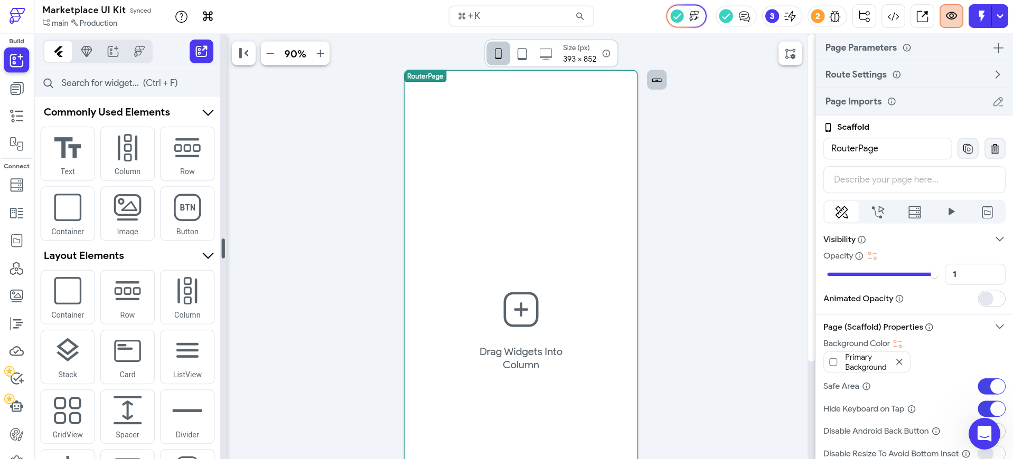The height and width of the screenshot is (459, 1013).
Task: Collapse the Visibility section
Action: coord(999,239)
